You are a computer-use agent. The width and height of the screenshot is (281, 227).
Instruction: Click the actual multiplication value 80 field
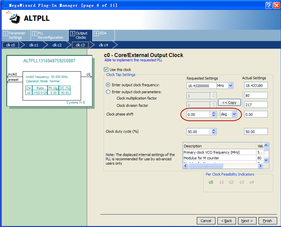click(x=256, y=95)
